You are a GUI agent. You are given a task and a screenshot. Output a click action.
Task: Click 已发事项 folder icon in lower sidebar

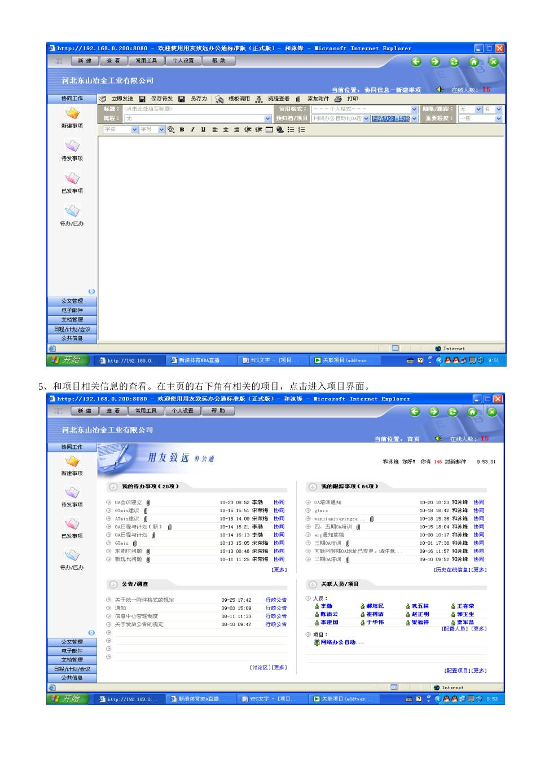(72, 524)
